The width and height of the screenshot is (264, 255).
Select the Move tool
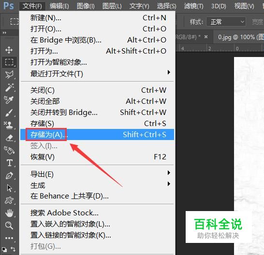point(9,50)
